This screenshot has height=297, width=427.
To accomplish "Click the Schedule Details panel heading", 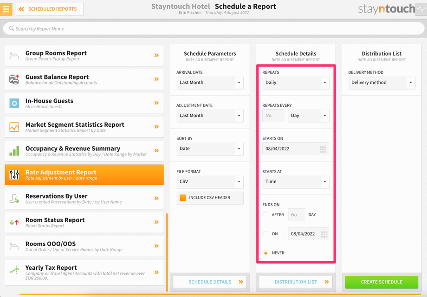I will pos(296,54).
